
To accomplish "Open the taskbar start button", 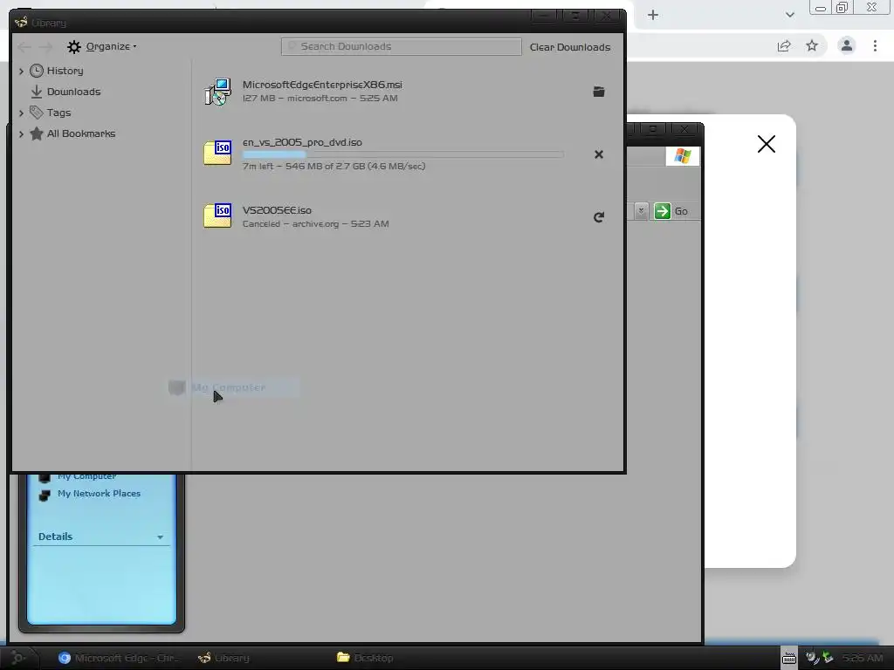I will (17, 658).
